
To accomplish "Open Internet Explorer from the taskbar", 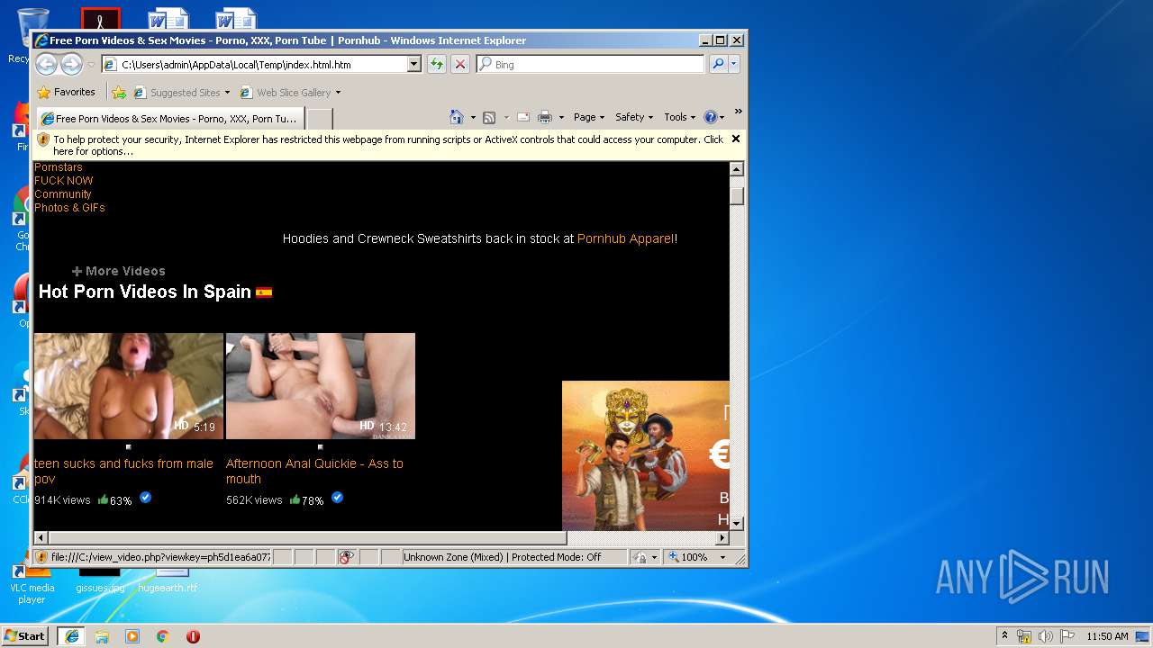I will [x=71, y=636].
